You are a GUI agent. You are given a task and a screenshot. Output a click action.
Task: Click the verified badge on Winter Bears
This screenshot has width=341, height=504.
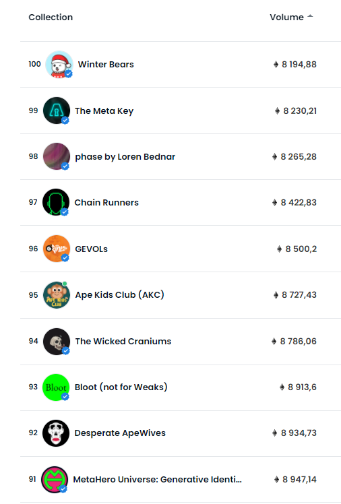point(69,74)
